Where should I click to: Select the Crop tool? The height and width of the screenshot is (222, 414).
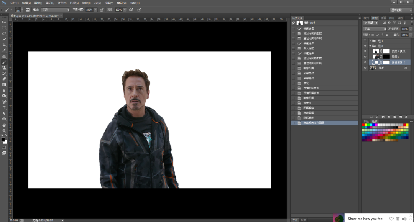[4, 45]
